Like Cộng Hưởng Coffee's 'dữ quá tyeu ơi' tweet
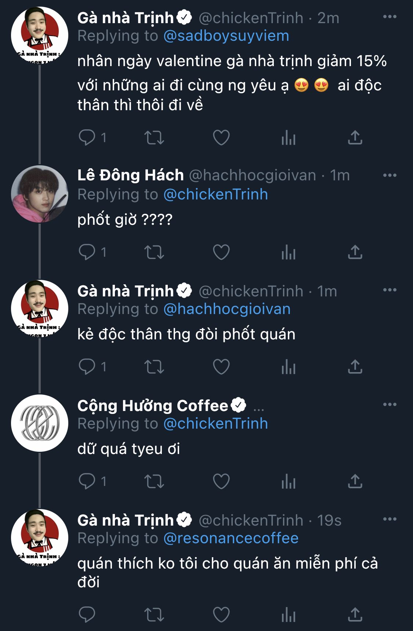Screen dimensions: 413x631 coord(221,482)
